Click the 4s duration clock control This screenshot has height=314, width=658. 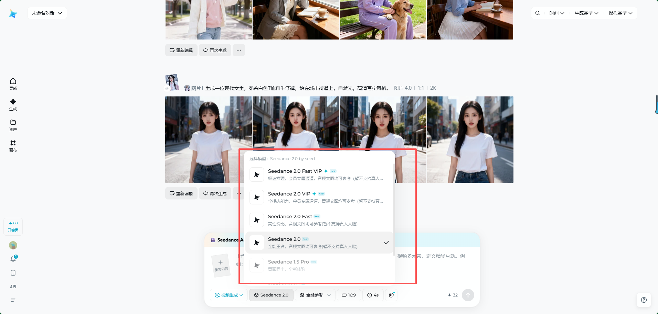pyautogui.click(x=373, y=295)
